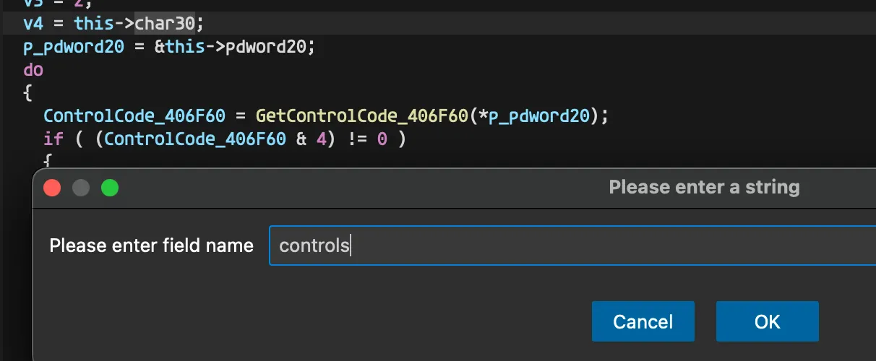Click the 'Please enter field name' label
876x361 pixels.
[151, 245]
